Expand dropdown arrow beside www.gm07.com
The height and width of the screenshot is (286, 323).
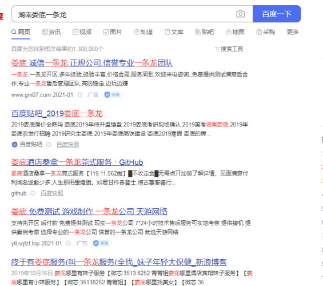click(x=79, y=95)
